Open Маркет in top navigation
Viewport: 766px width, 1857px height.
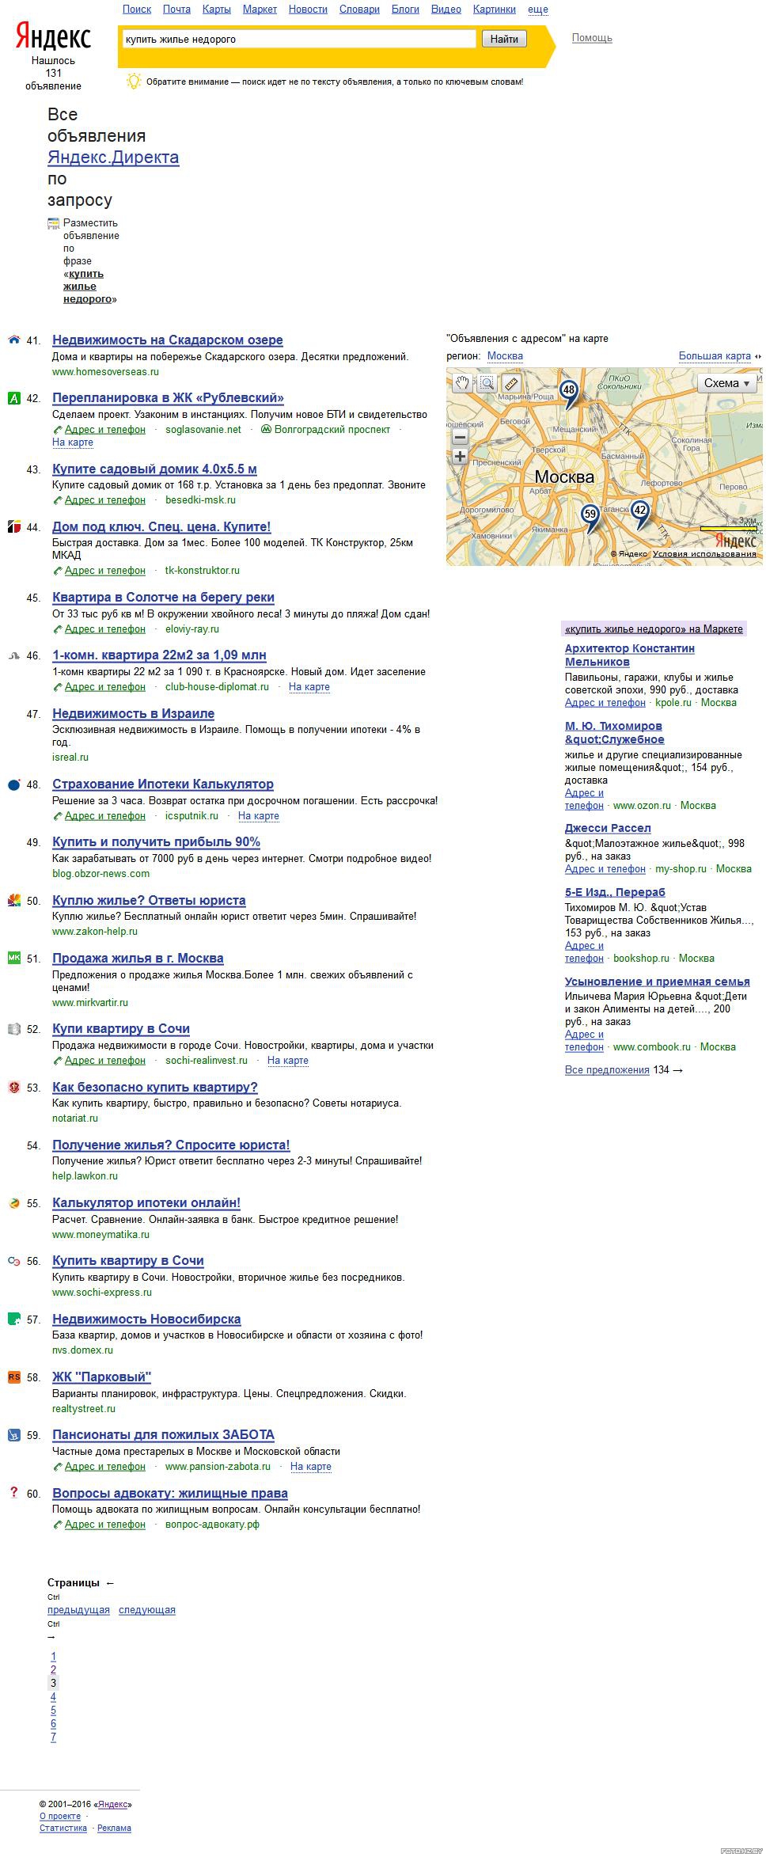click(260, 9)
